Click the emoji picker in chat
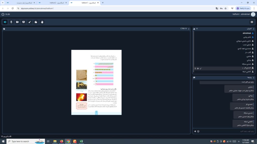This screenshot has height=144, width=257. point(198,131)
